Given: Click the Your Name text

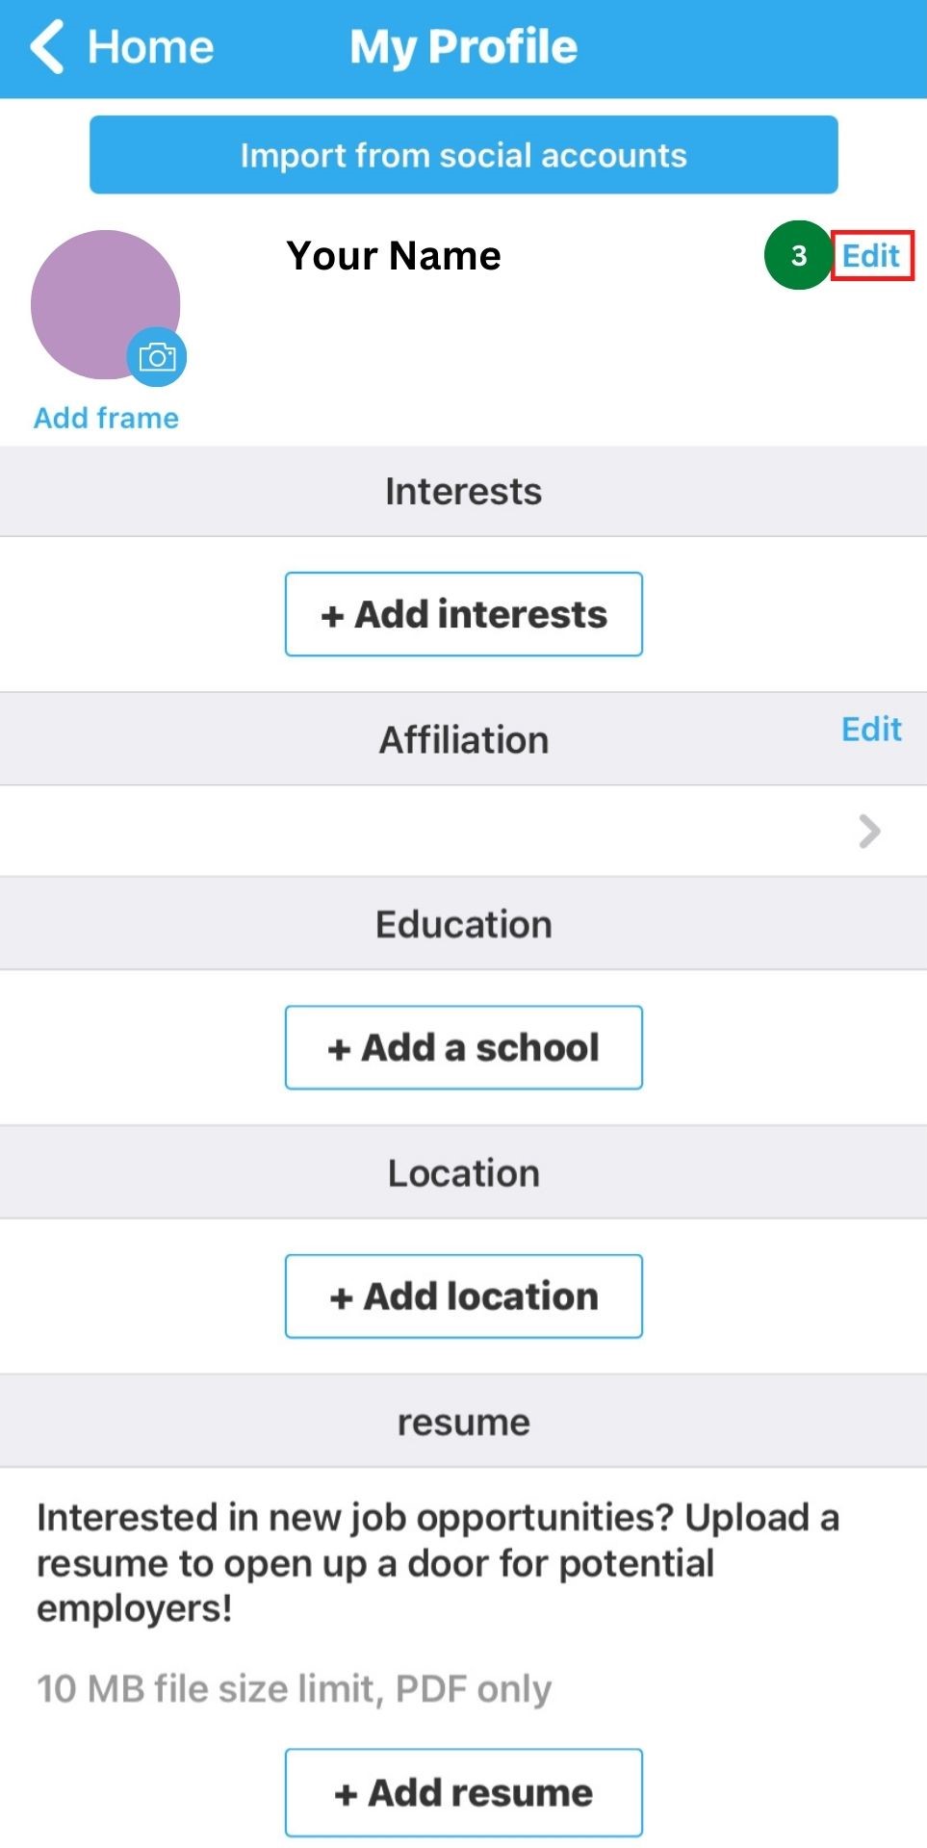Looking at the screenshot, I should (394, 256).
